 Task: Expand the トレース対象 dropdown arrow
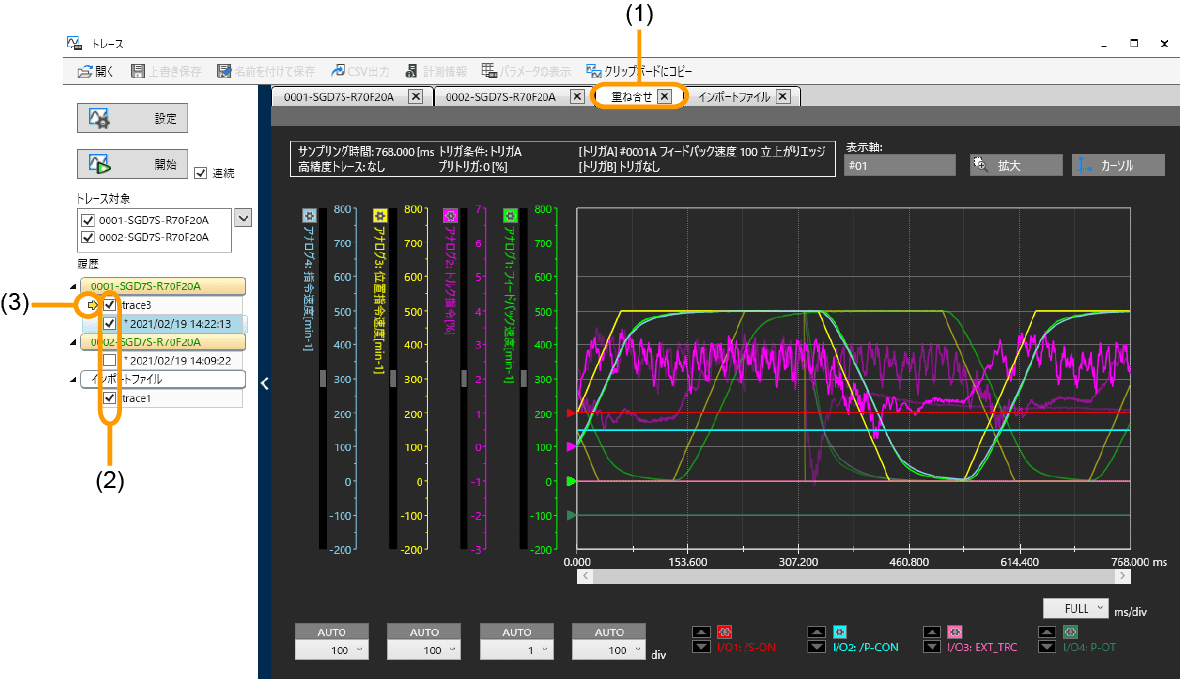pos(243,217)
